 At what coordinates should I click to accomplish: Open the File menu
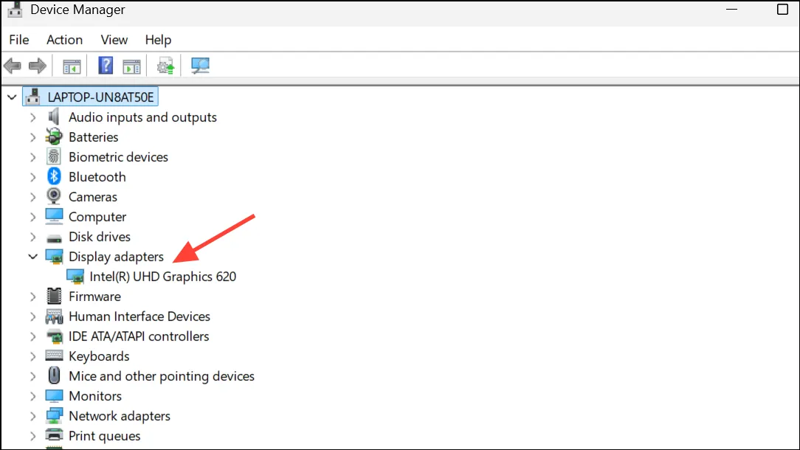(19, 40)
